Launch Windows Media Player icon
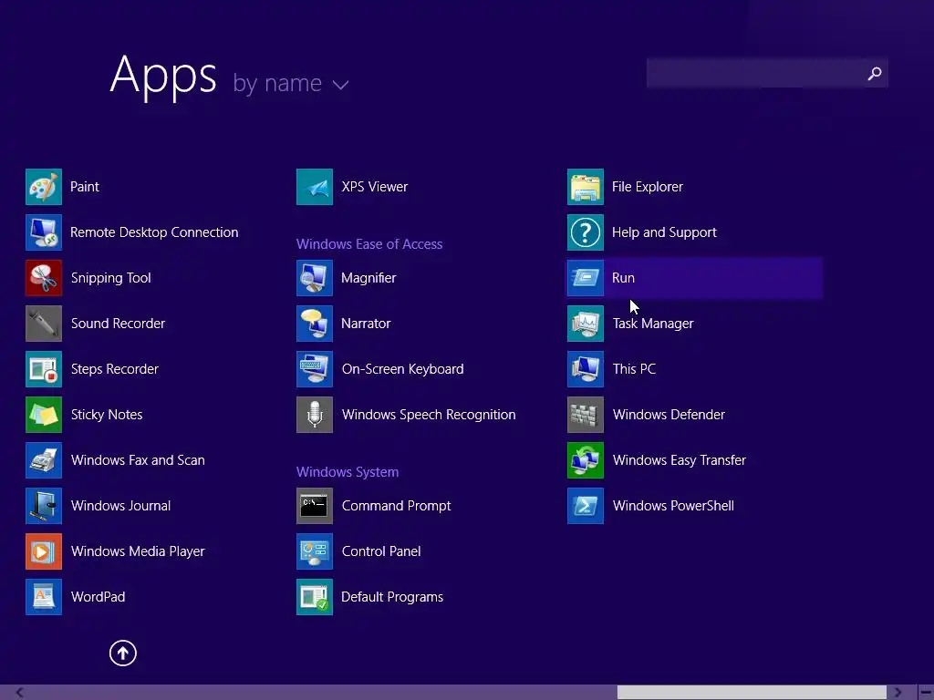Screen dimensions: 934x700 pos(44,551)
